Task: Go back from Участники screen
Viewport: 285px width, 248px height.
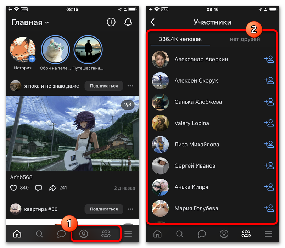Action: point(152,22)
